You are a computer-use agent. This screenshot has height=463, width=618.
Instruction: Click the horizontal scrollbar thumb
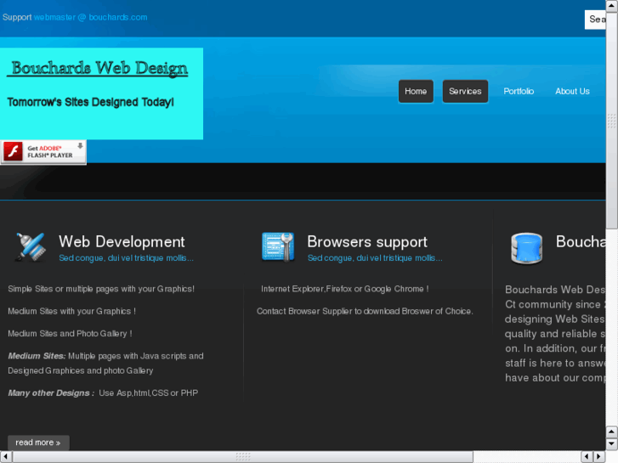tap(243, 457)
